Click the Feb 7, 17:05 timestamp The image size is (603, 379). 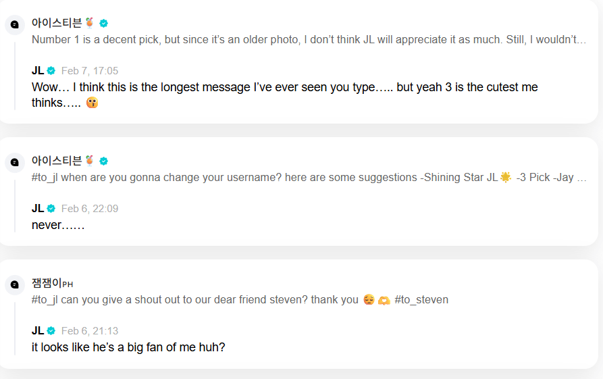[x=90, y=71]
